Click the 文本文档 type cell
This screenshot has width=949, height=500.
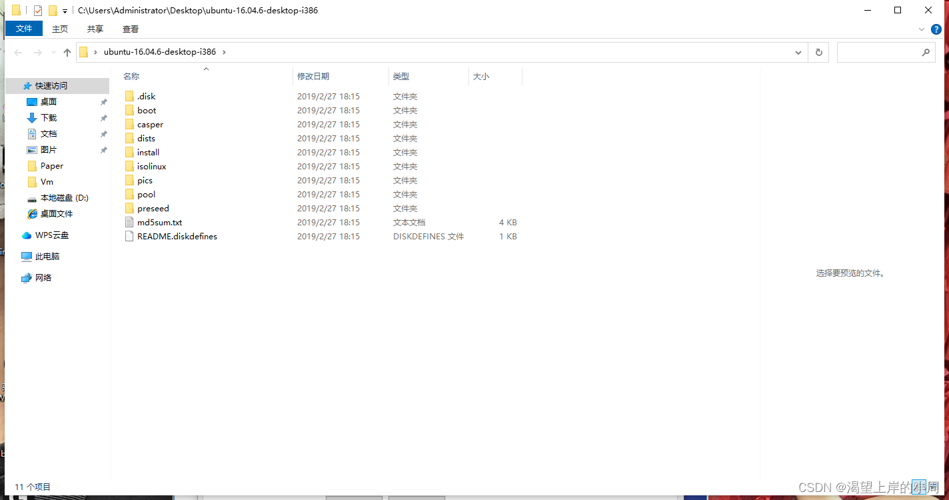pyautogui.click(x=409, y=222)
